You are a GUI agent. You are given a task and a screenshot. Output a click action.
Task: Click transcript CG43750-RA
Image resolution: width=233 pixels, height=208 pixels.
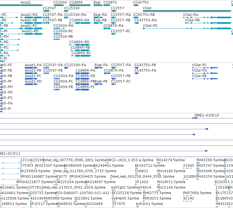(x=145, y=20)
